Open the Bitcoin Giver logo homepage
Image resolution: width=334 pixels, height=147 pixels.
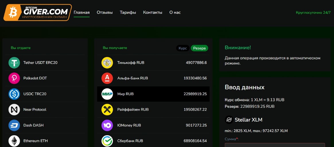38,13
